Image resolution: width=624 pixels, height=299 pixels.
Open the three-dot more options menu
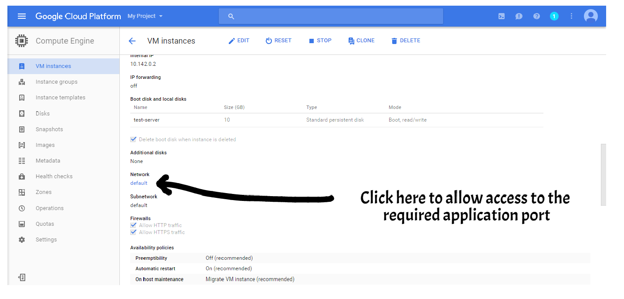point(571,16)
